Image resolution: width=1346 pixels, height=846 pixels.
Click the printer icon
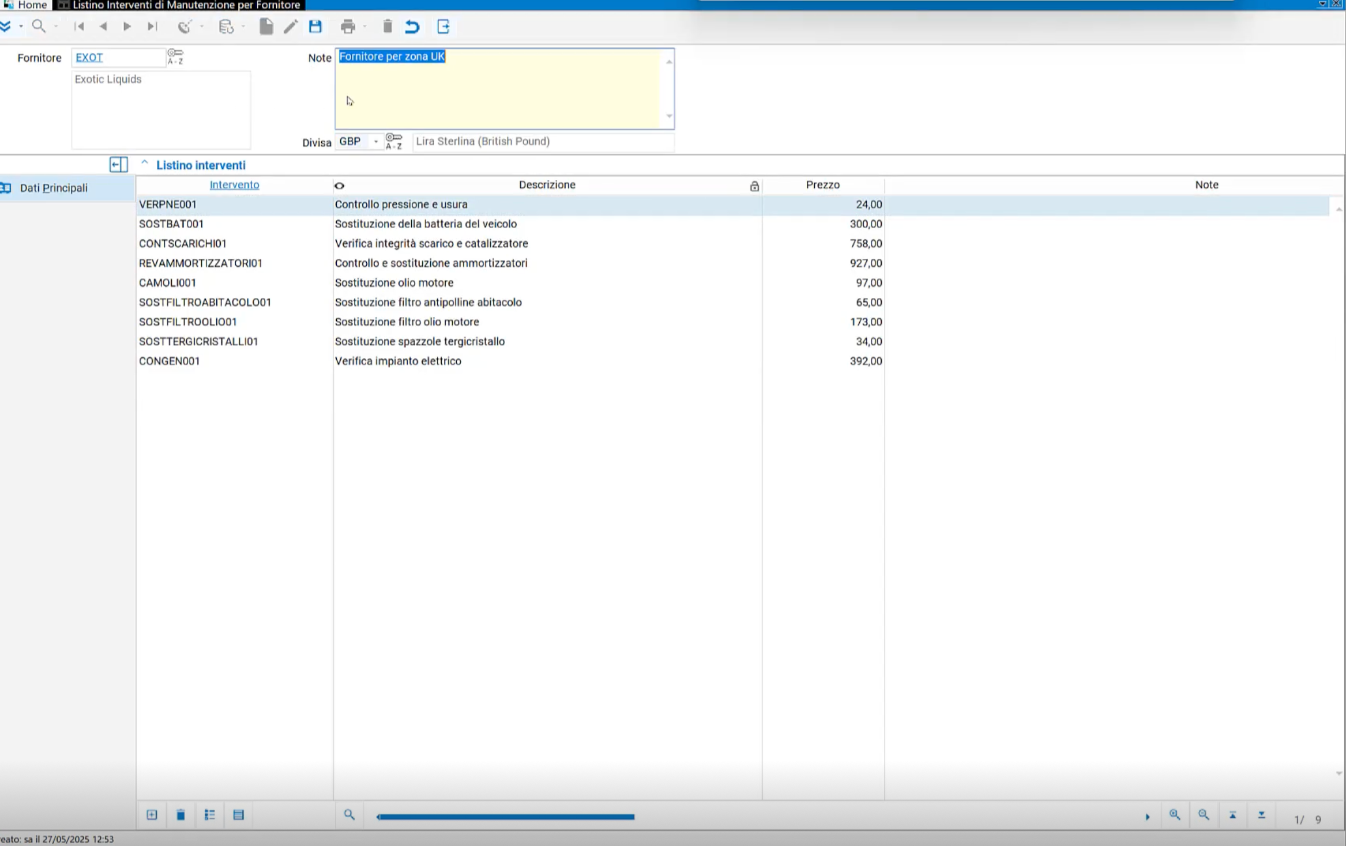(348, 27)
